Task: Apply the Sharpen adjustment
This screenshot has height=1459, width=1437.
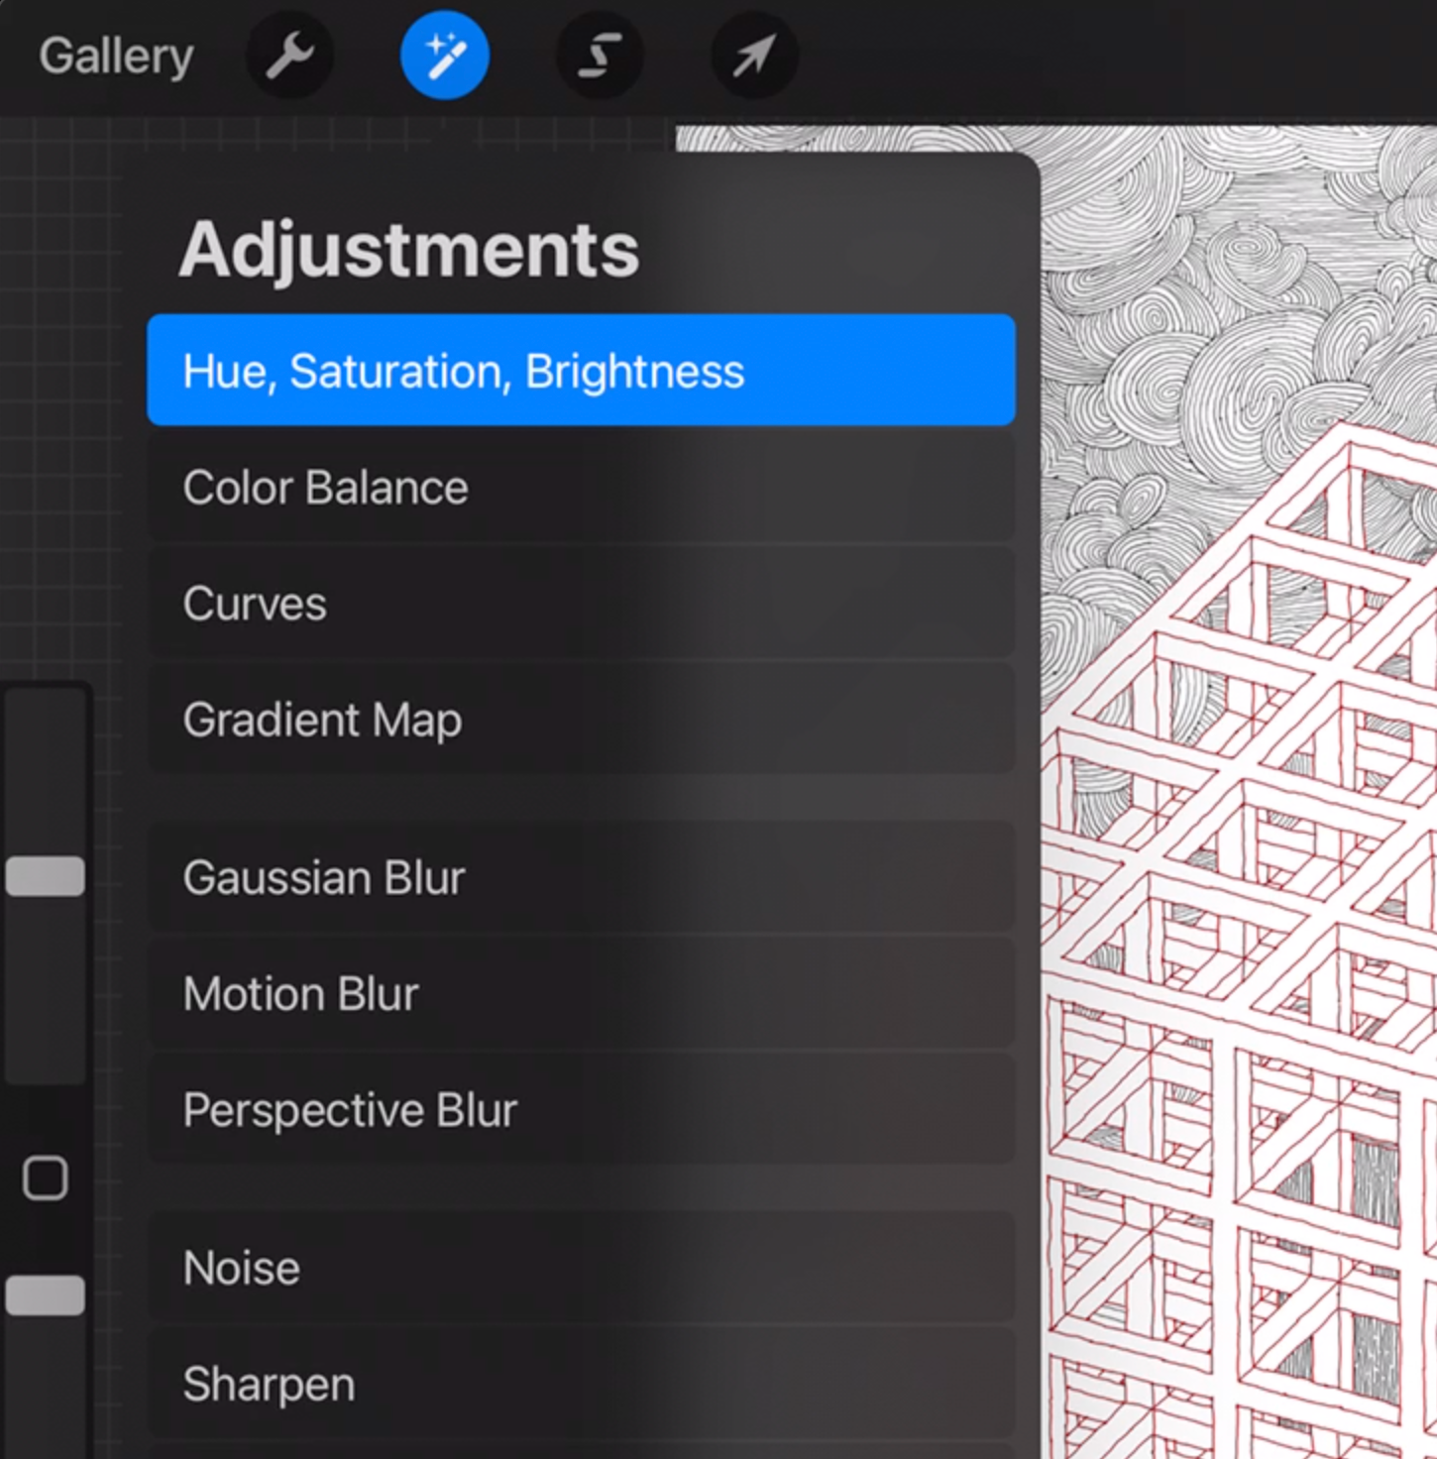Action: tap(581, 1384)
